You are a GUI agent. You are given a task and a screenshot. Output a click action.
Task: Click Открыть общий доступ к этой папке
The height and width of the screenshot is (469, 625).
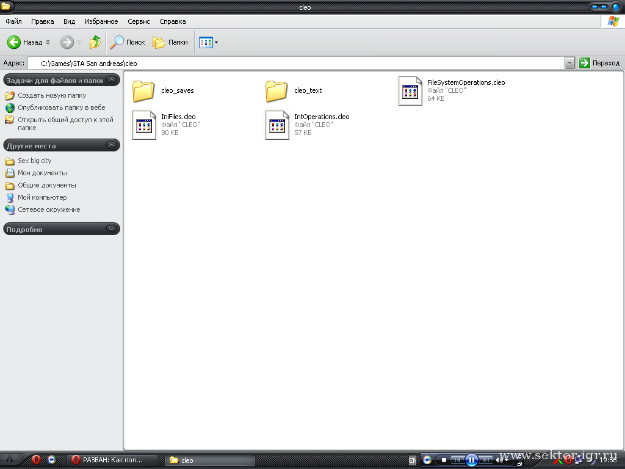click(x=65, y=123)
